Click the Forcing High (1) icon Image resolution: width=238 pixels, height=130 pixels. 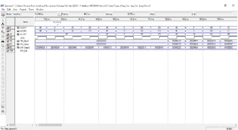tap(3, 62)
